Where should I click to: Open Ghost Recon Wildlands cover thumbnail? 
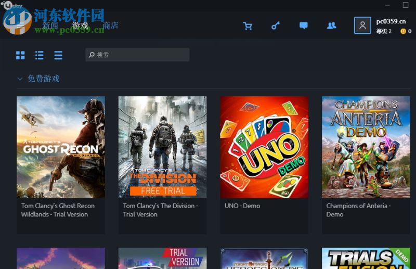click(61, 147)
